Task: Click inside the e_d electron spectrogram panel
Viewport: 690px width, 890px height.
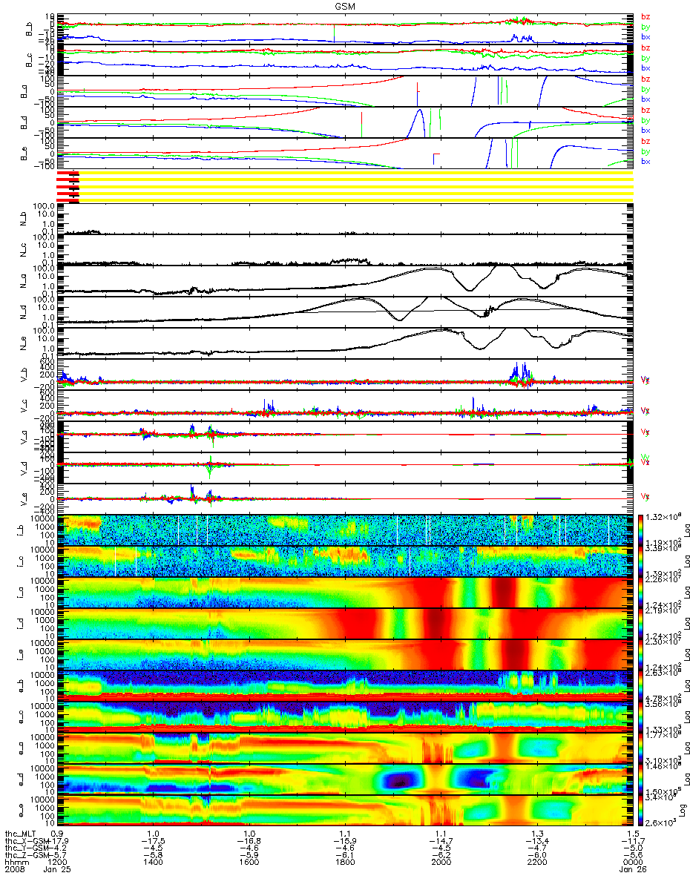Action: (345, 779)
